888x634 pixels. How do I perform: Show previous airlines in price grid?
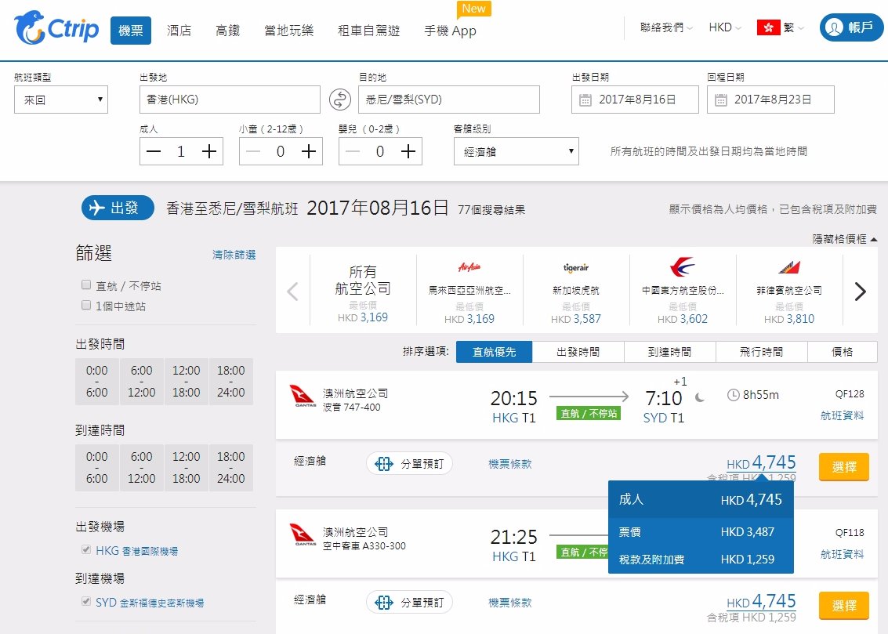293,292
